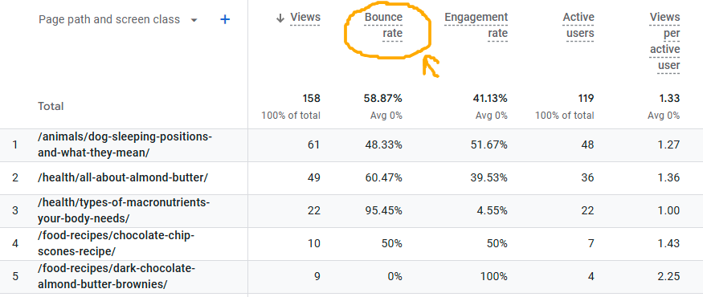Click total active users 119

585,99
